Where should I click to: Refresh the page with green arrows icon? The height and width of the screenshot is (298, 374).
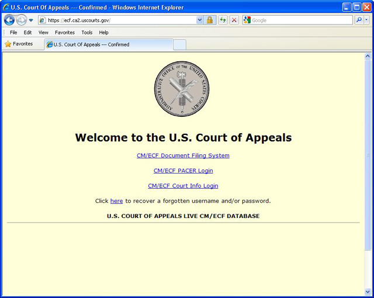(223, 20)
